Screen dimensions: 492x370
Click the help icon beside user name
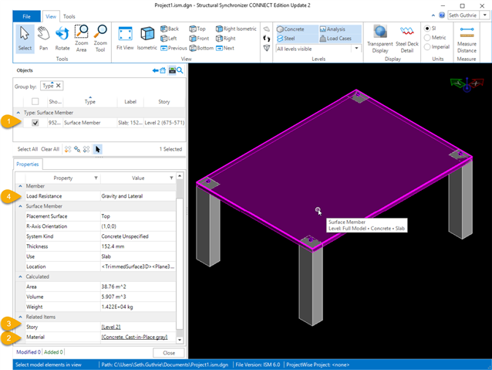tap(442, 15)
